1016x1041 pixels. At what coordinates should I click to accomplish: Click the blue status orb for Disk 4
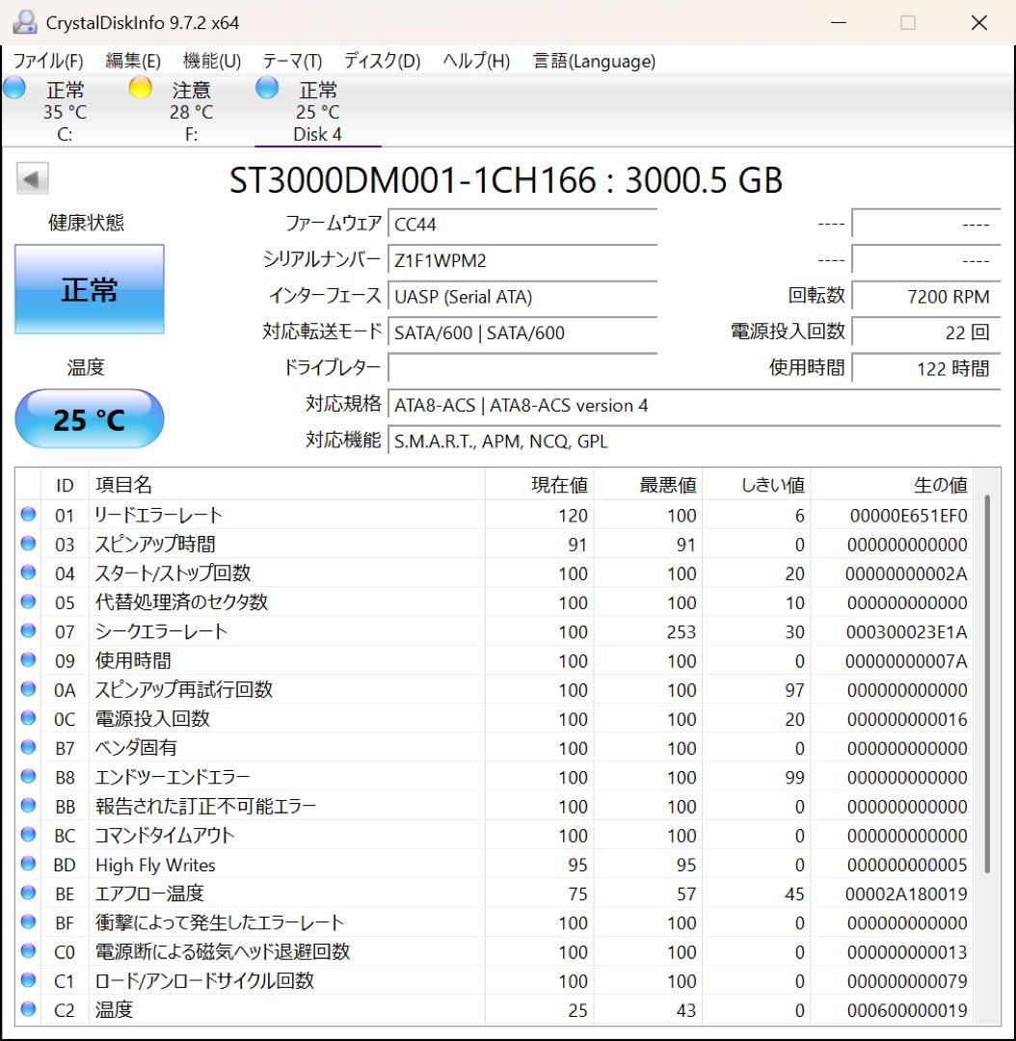[267, 88]
